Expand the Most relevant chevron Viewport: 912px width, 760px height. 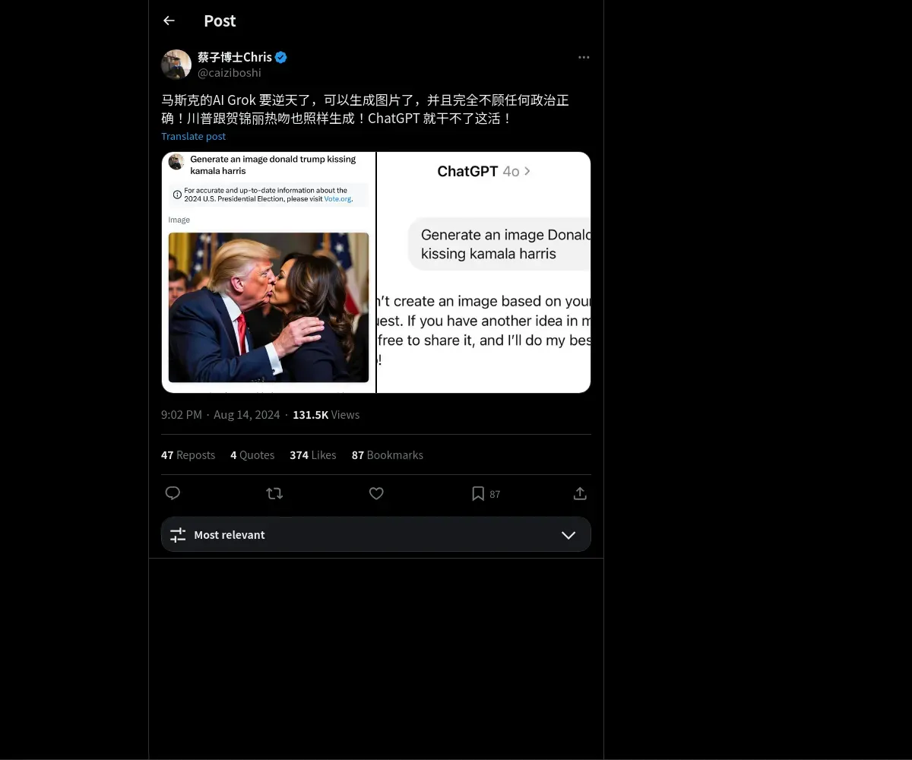568,534
